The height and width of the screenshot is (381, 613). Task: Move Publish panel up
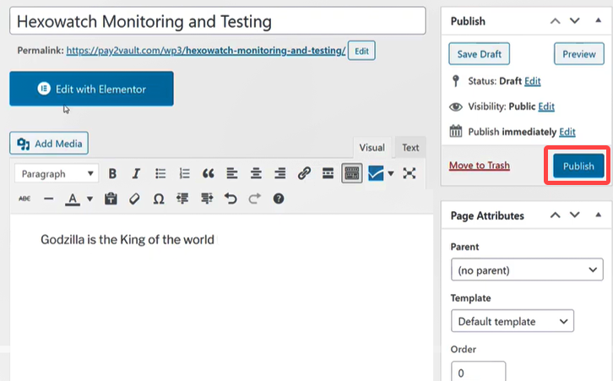[x=555, y=21]
